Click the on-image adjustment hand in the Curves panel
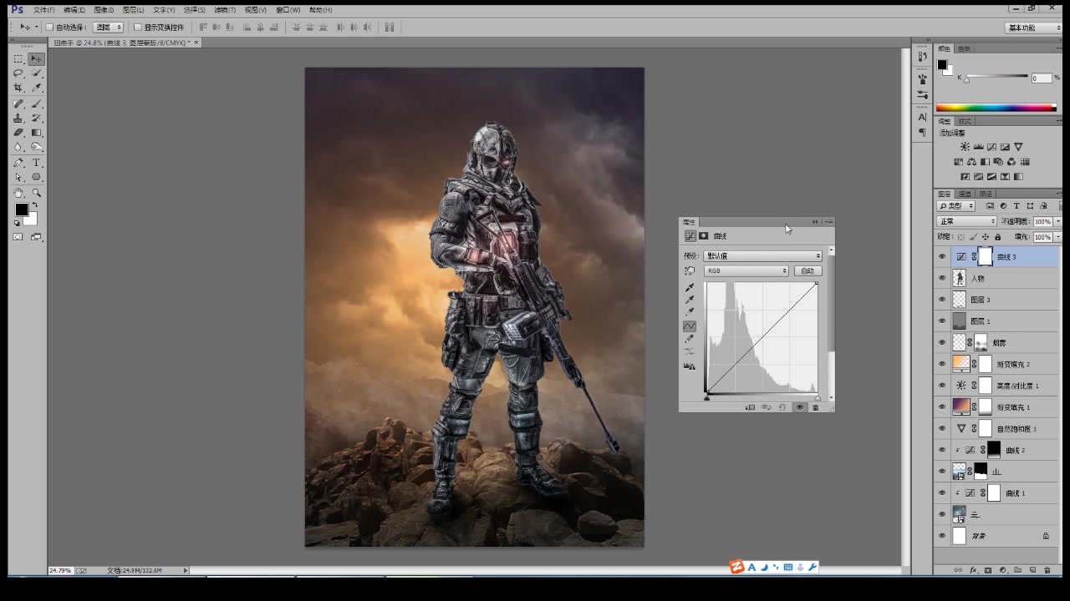This screenshot has height=601, width=1070. point(690,271)
